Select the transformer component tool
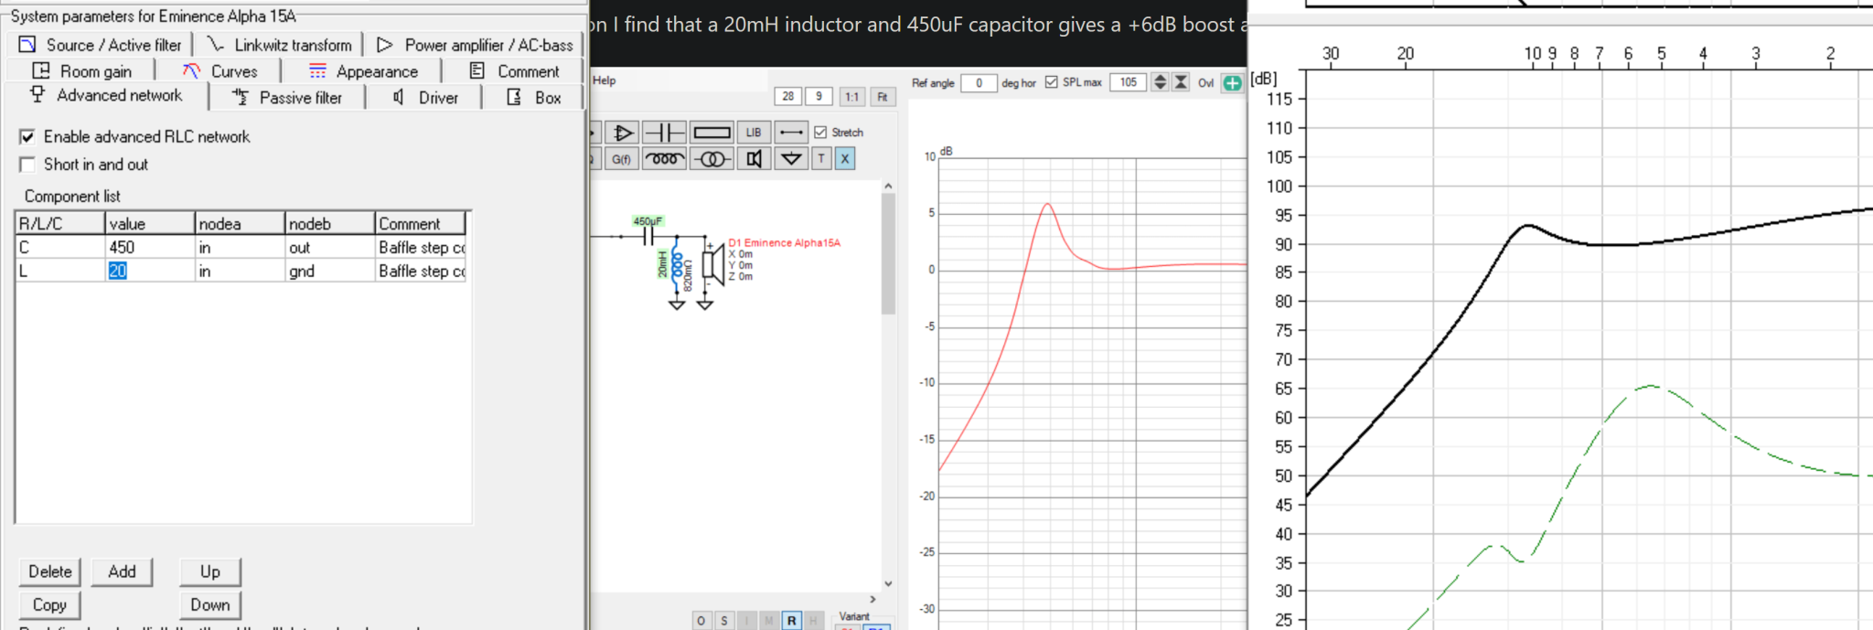The image size is (1873, 630). point(712,159)
